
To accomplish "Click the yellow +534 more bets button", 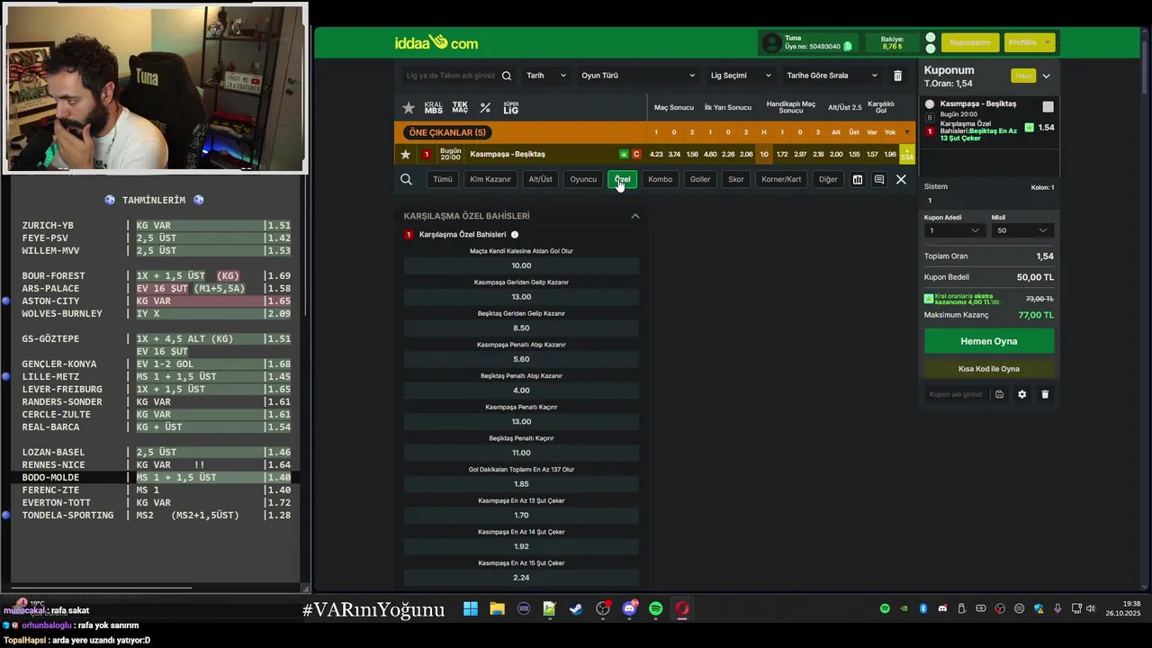I will (x=907, y=155).
